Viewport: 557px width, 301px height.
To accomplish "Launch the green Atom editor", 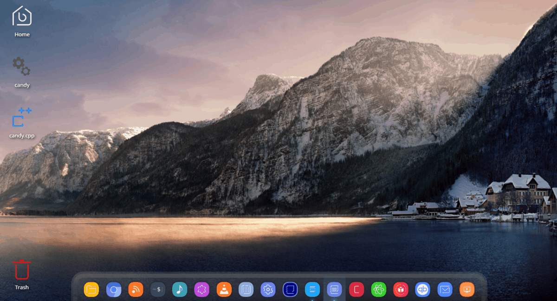I will click(378, 289).
